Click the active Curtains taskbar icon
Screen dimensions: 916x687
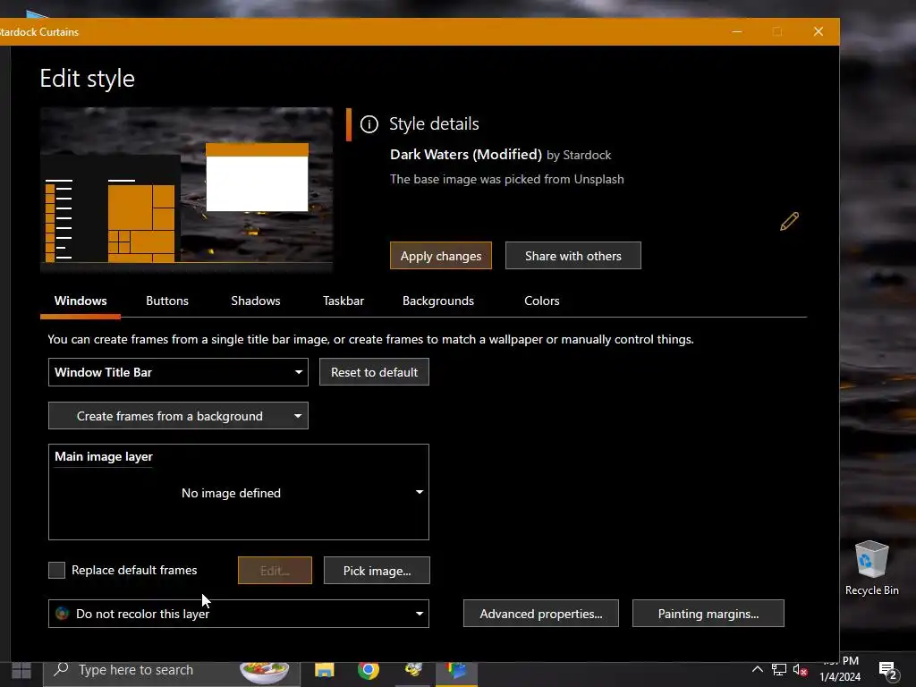pos(457,671)
